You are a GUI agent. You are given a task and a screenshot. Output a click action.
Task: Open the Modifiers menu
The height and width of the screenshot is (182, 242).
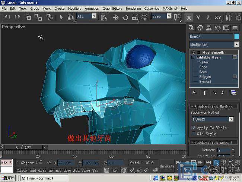coord(74,9)
